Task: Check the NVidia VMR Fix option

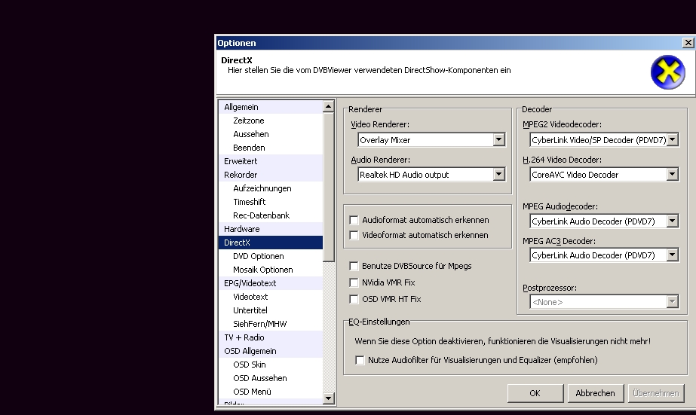Action: coord(354,282)
